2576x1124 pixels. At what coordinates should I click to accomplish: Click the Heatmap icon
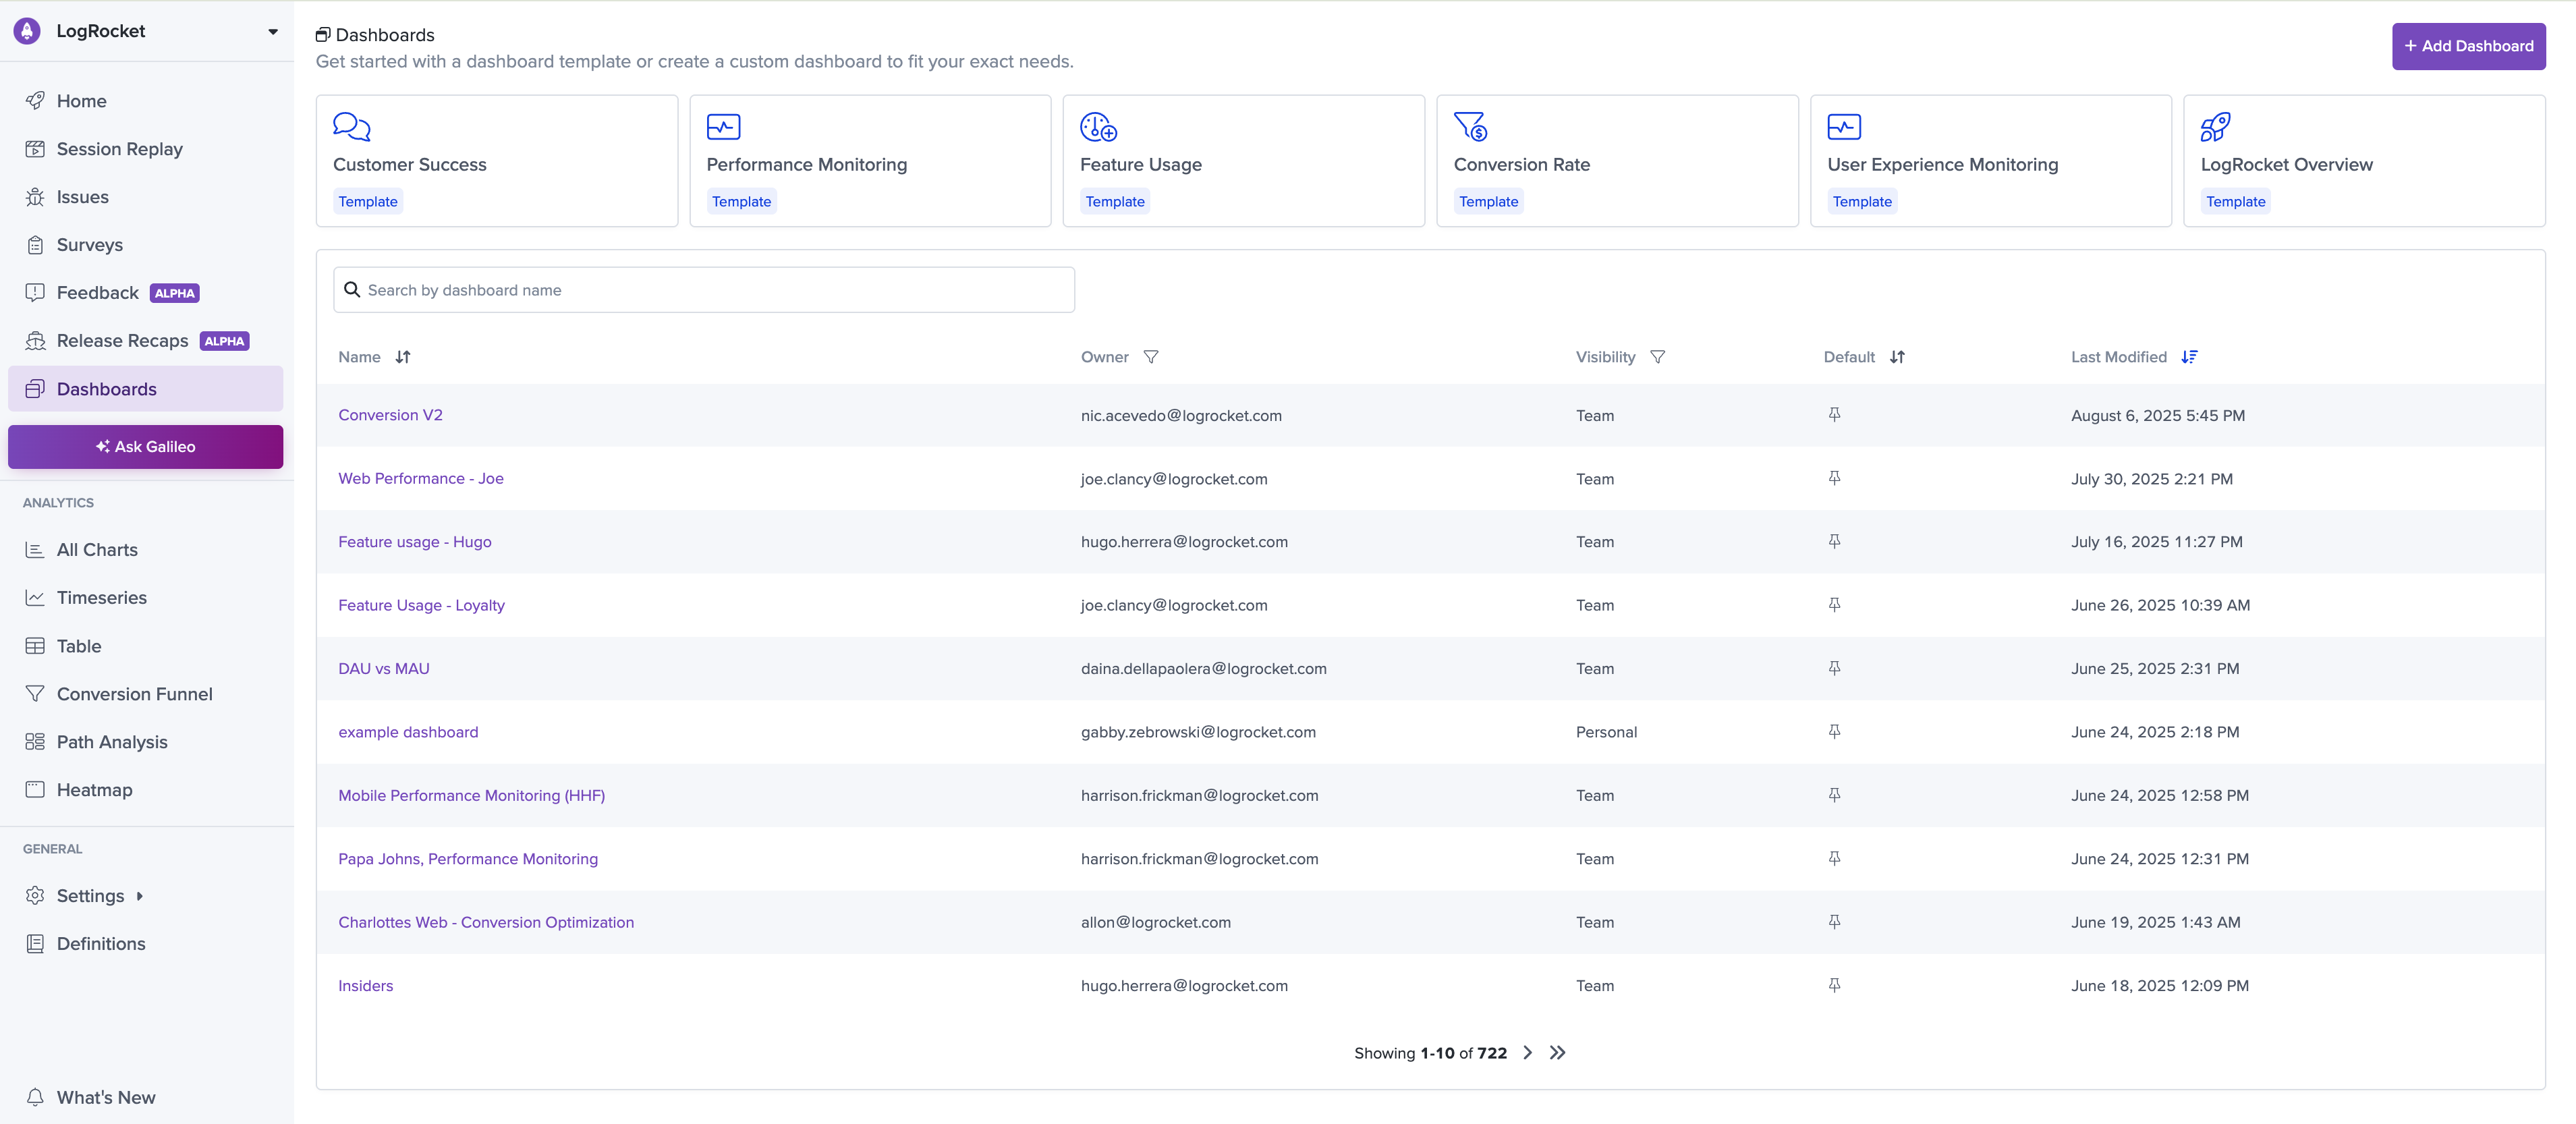35,790
